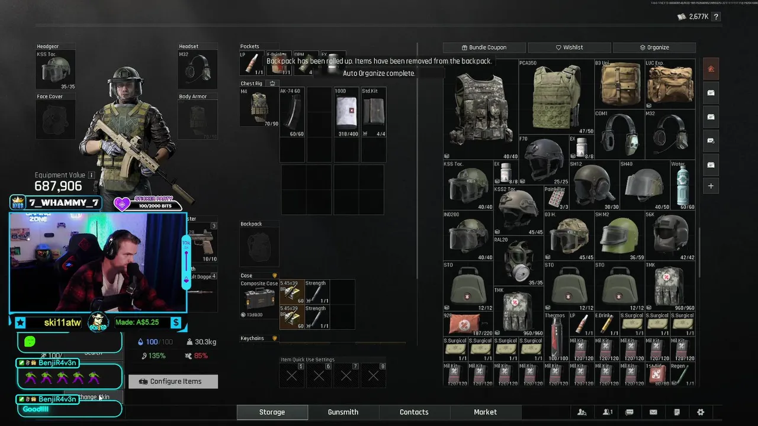Click Configure Items button

tap(173, 382)
